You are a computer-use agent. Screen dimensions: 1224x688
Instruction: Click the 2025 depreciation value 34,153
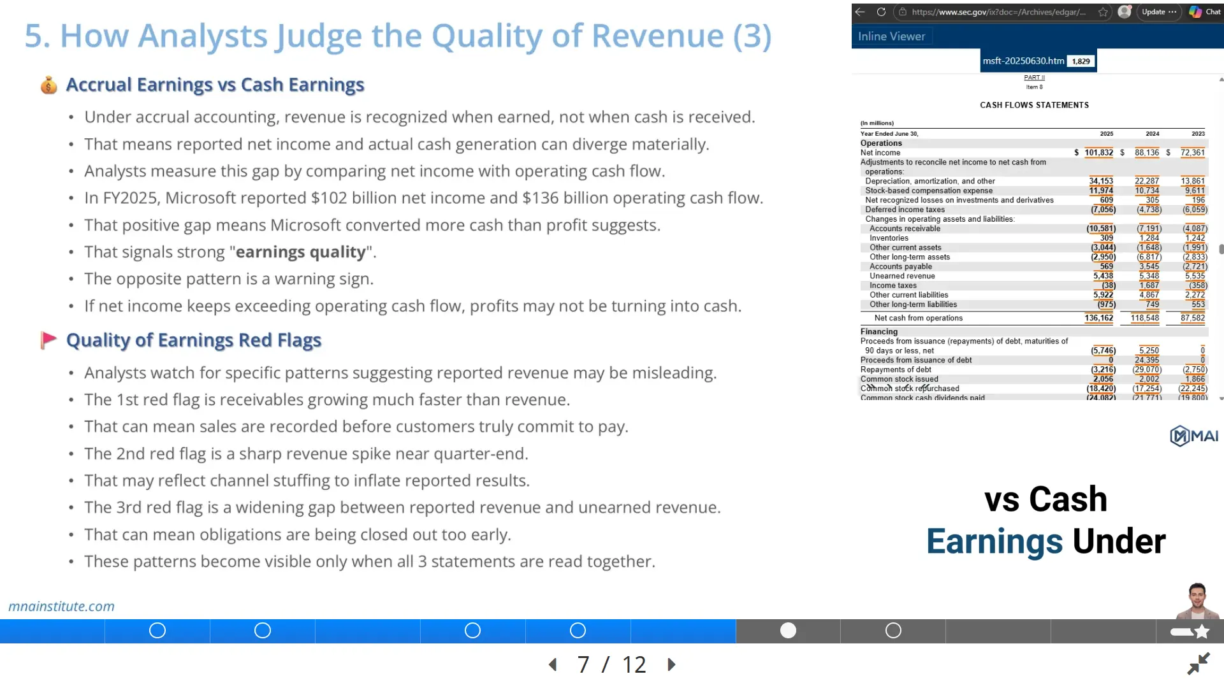[x=1101, y=181]
